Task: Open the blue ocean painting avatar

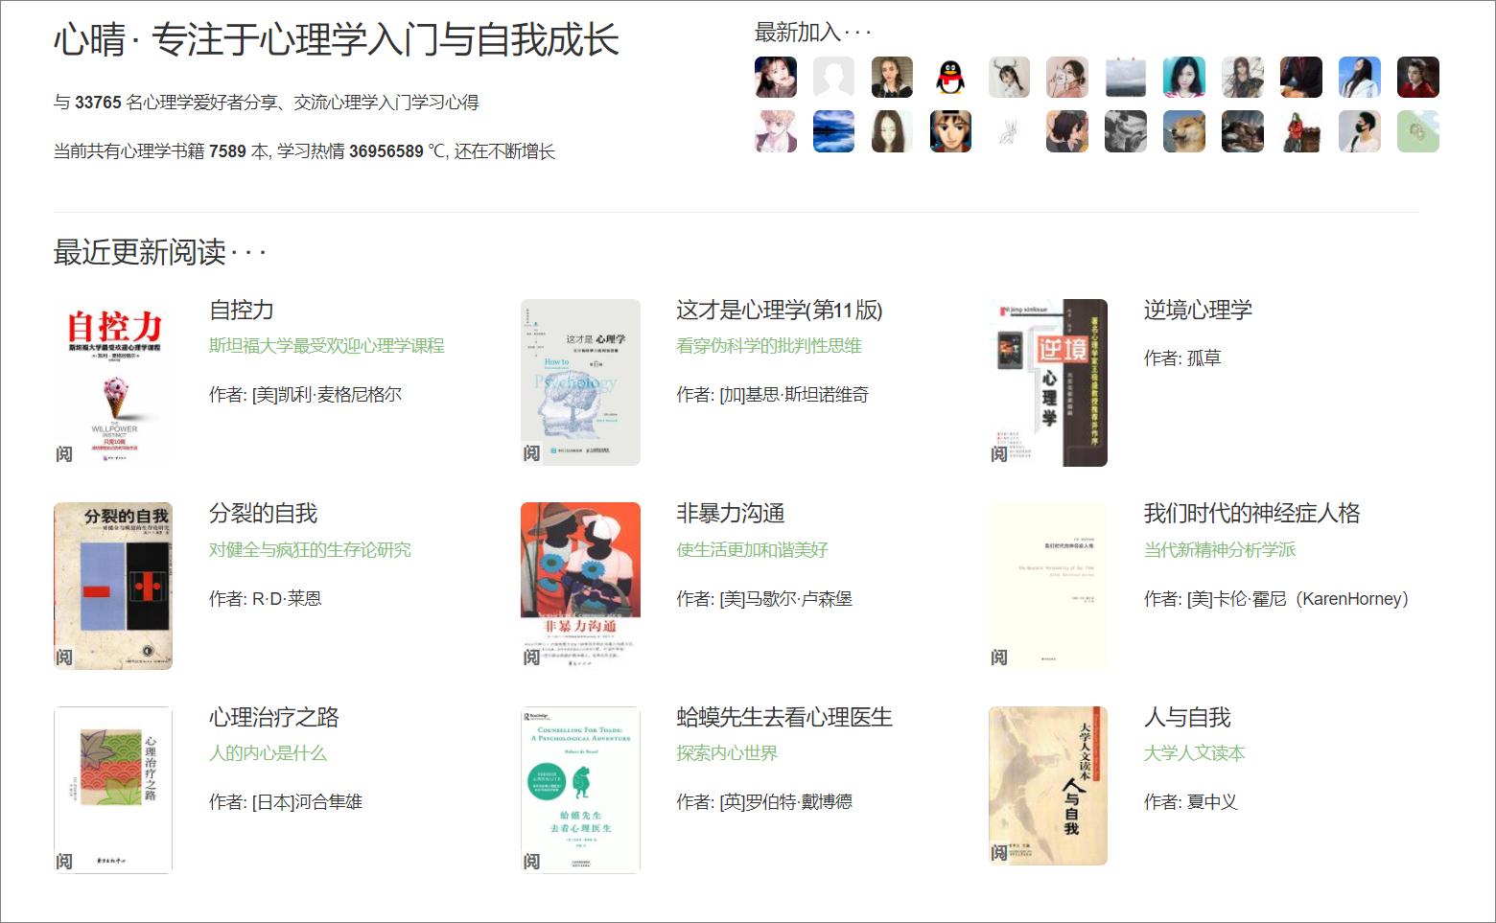Action: 833,131
